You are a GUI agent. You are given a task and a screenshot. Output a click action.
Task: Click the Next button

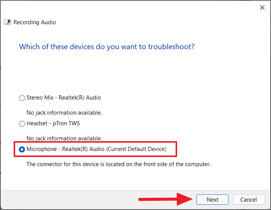tap(212, 200)
